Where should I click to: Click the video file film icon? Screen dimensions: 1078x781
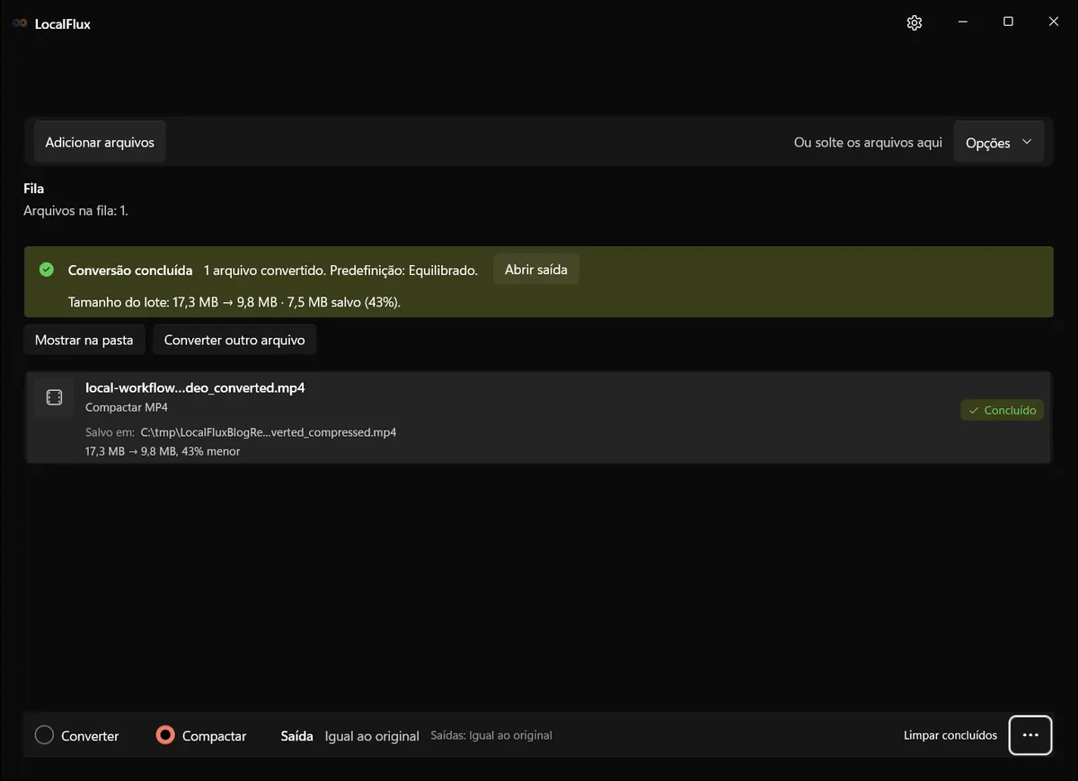pos(54,397)
